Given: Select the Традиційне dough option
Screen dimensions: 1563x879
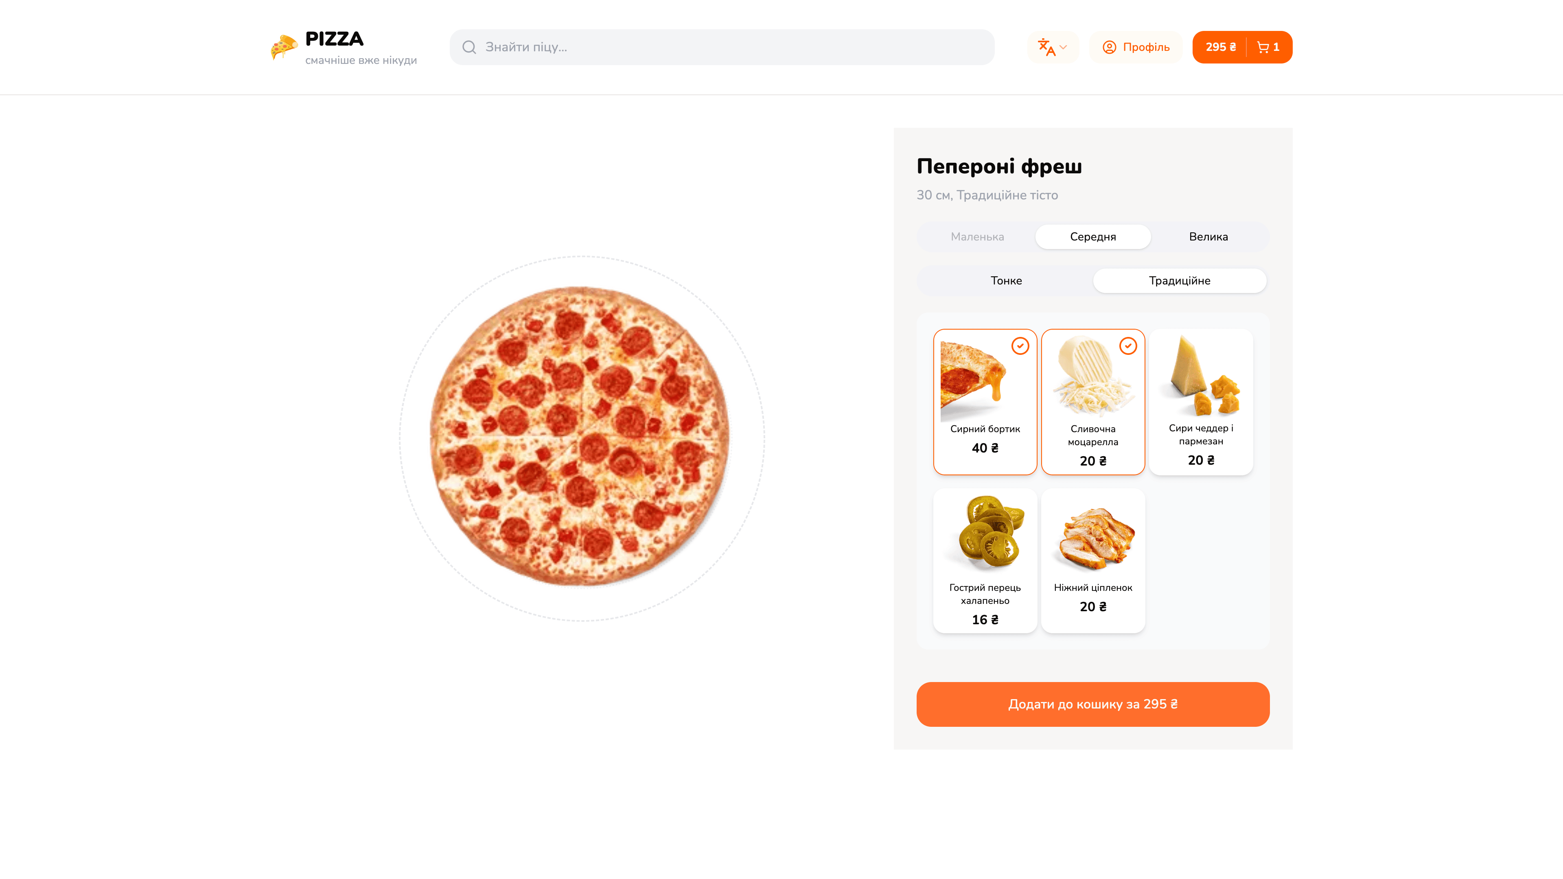Looking at the screenshot, I should 1179,280.
